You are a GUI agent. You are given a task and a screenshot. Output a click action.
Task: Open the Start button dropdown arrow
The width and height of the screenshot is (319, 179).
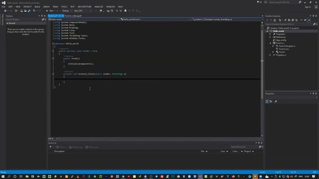pos(55,11)
